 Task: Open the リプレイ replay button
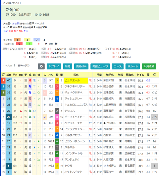tap(54, 66)
